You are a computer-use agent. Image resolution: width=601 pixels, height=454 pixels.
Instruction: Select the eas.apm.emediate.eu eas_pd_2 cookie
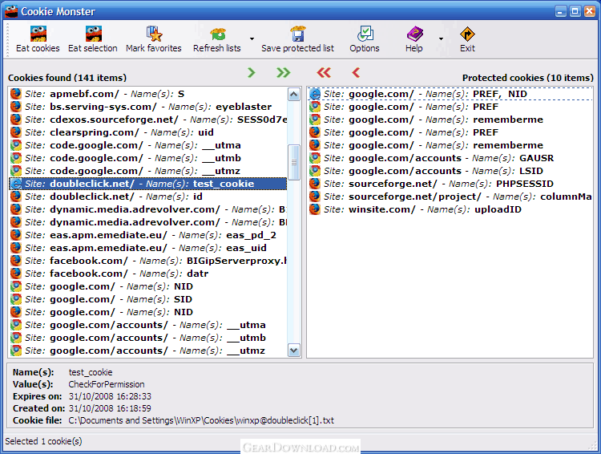pyautogui.click(x=148, y=235)
